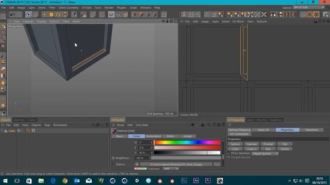Open Google Chrome from the taskbar
Image resolution: width=330 pixels, height=185 pixels.
click(65, 180)
